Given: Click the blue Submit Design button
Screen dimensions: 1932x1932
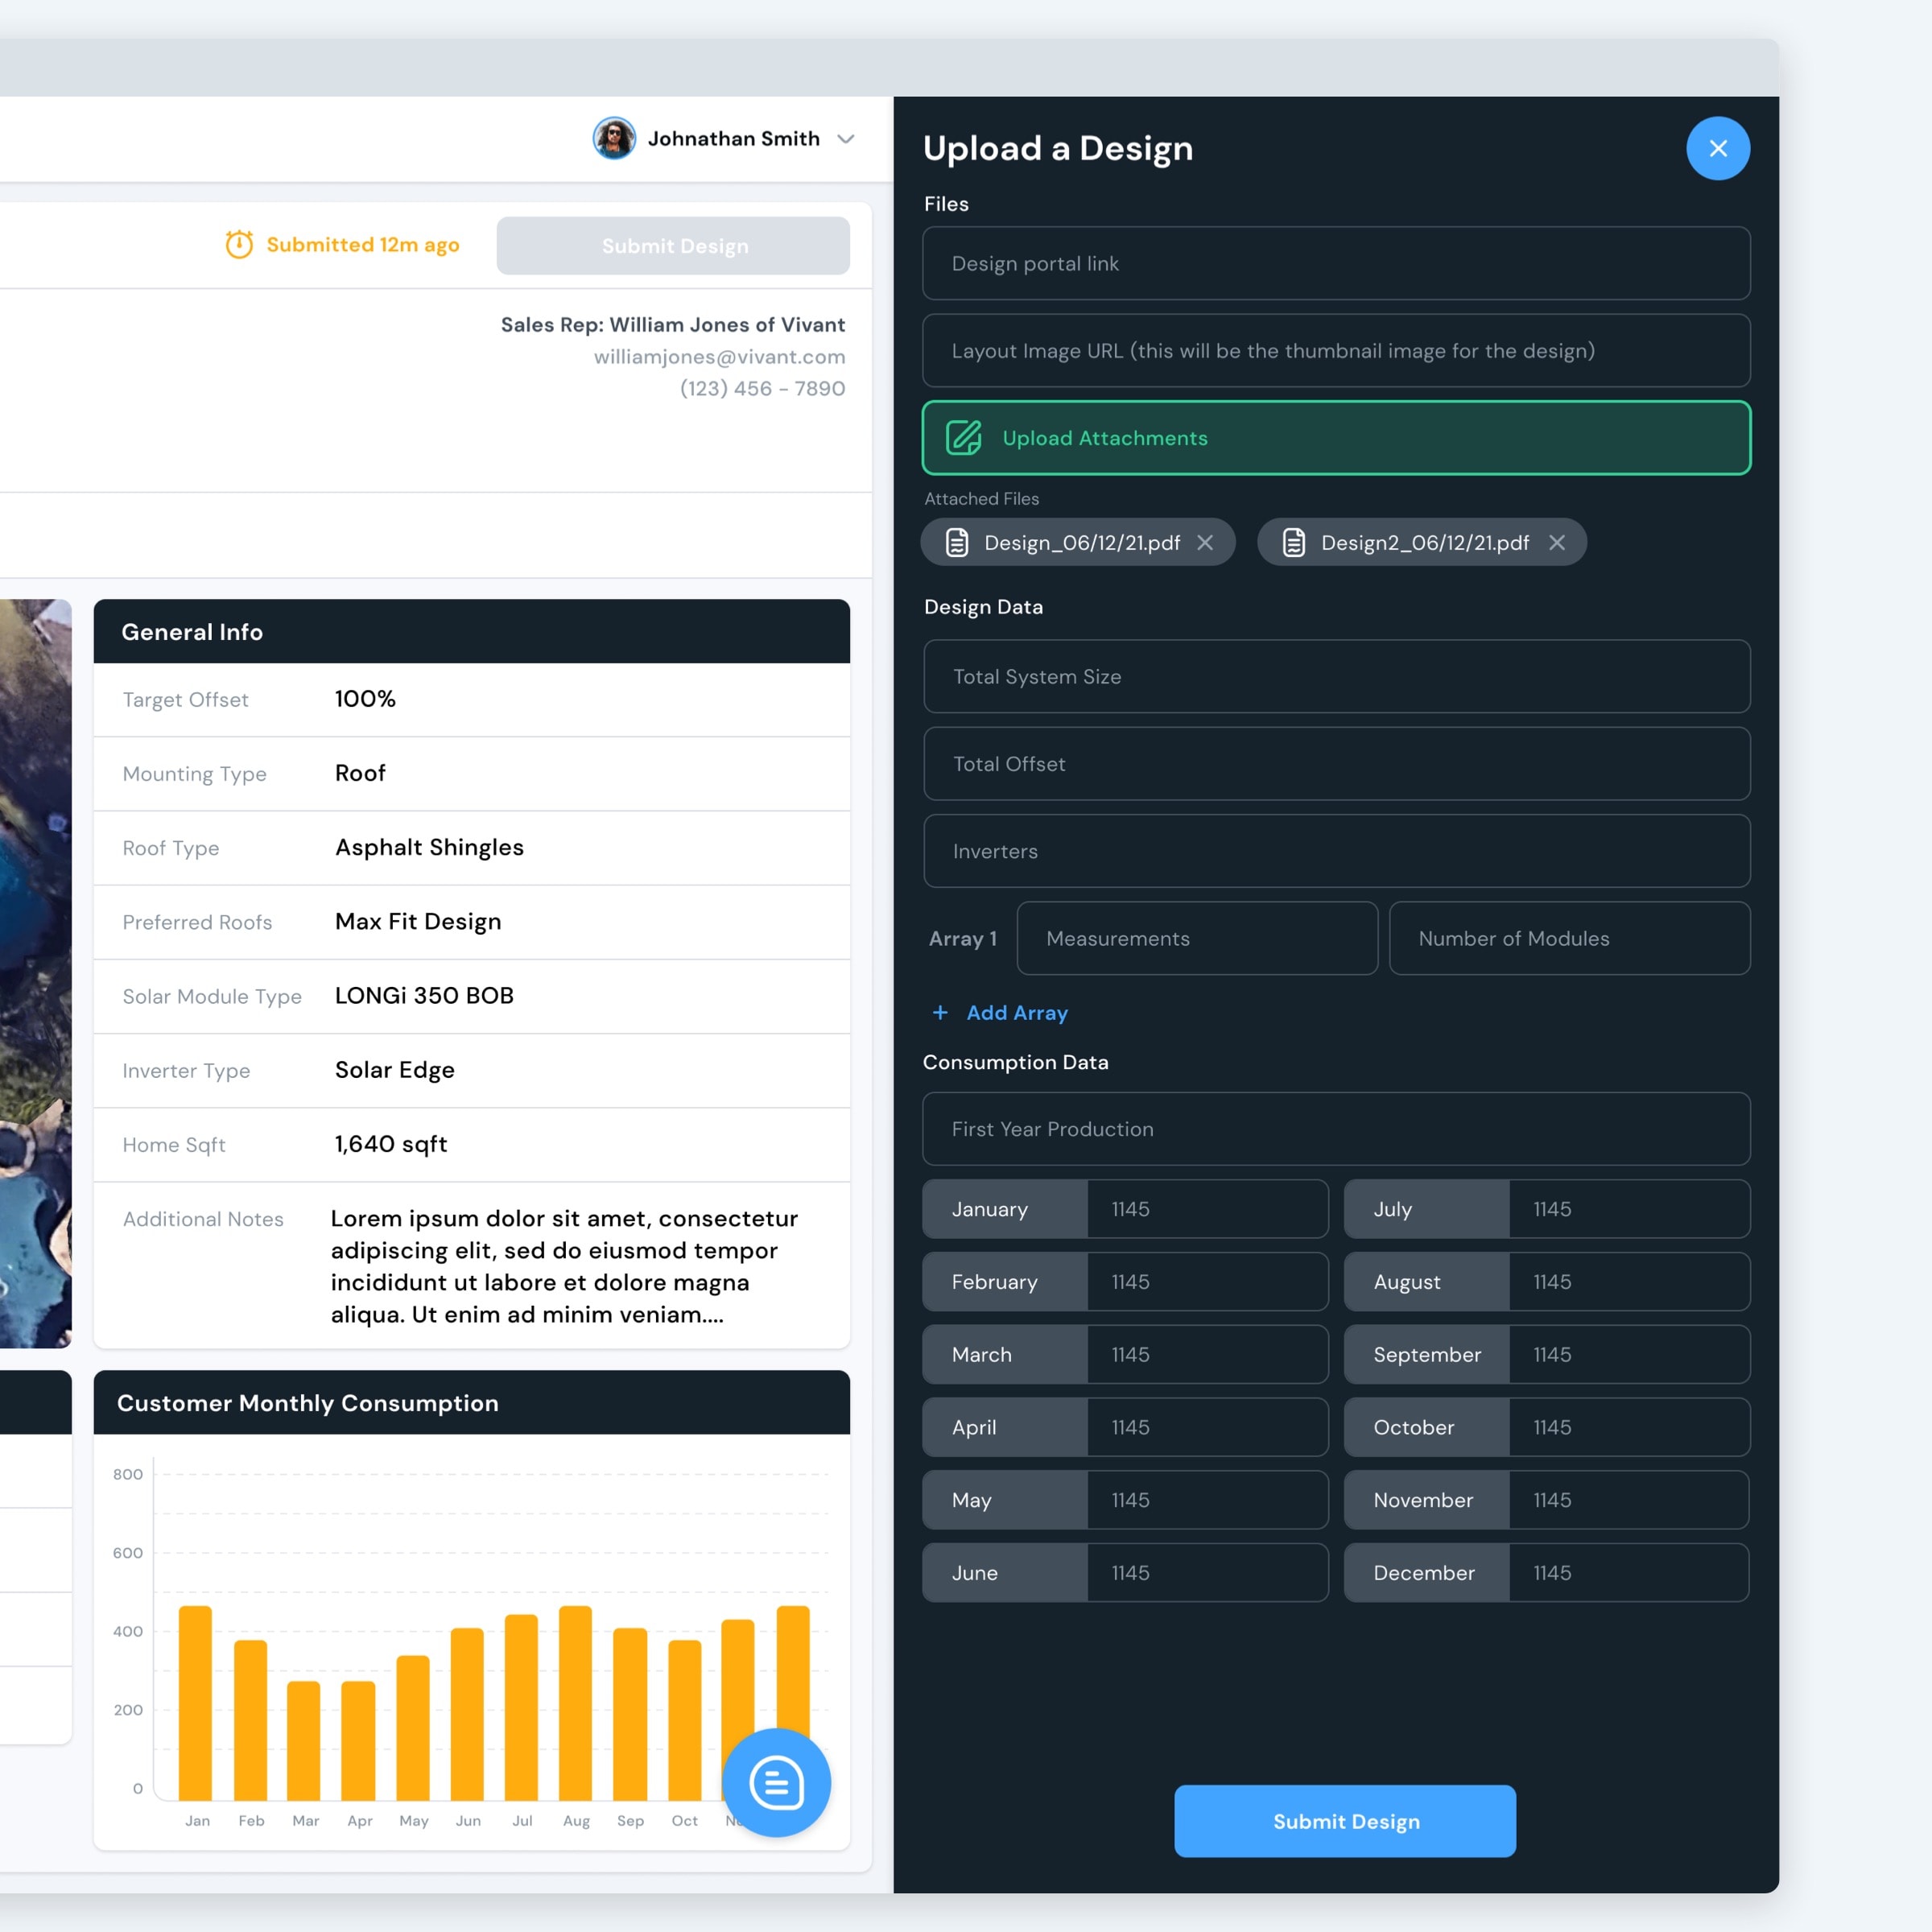Looking at the screenshot, I should tap(1344, 1820).
